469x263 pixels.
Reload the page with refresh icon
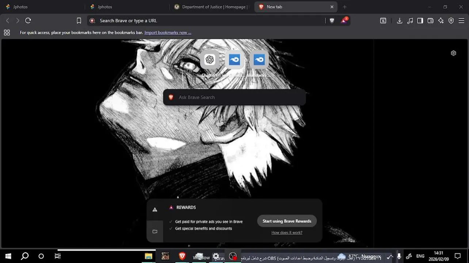(x=28, y=21)
